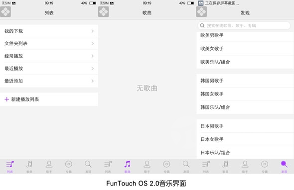This screenshot has width=294, height=190.
Task: Tap active purple 列表 tab on 列表 screen
Action: 10,167
